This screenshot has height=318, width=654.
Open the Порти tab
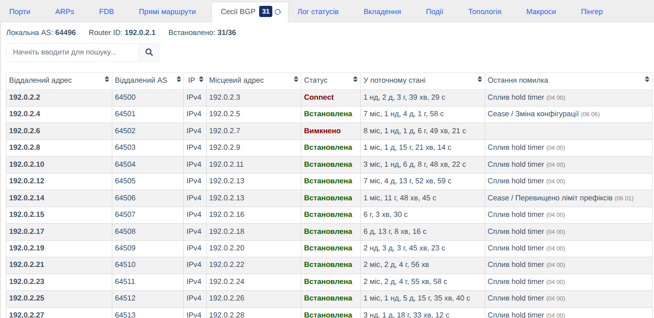[x=20, y=12]
